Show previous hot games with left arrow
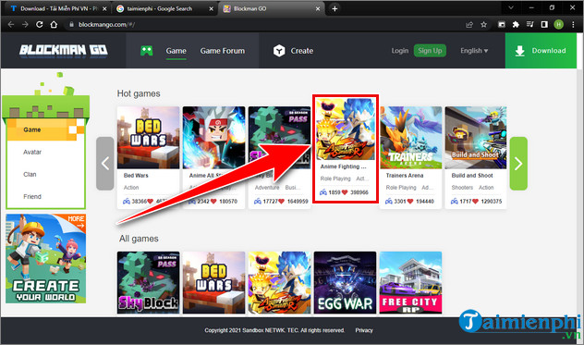The image size is (584, 345). pyautogui.click(x=105, y=164)
